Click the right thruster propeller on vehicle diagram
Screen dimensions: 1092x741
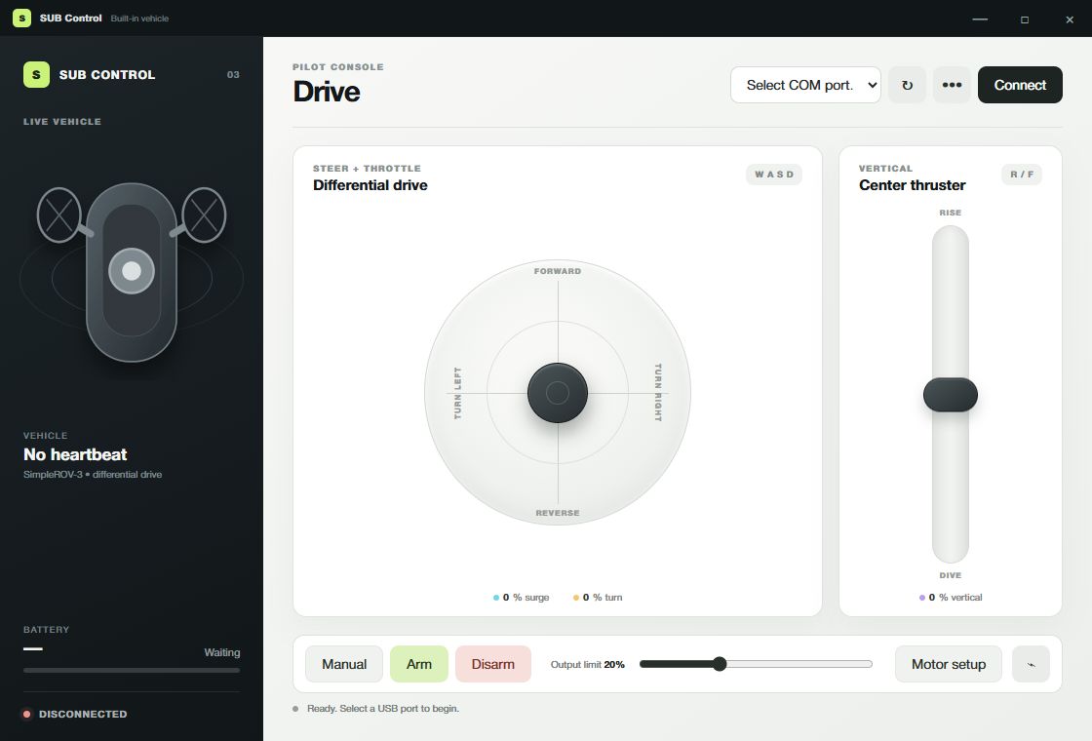(x=204, y=215)
